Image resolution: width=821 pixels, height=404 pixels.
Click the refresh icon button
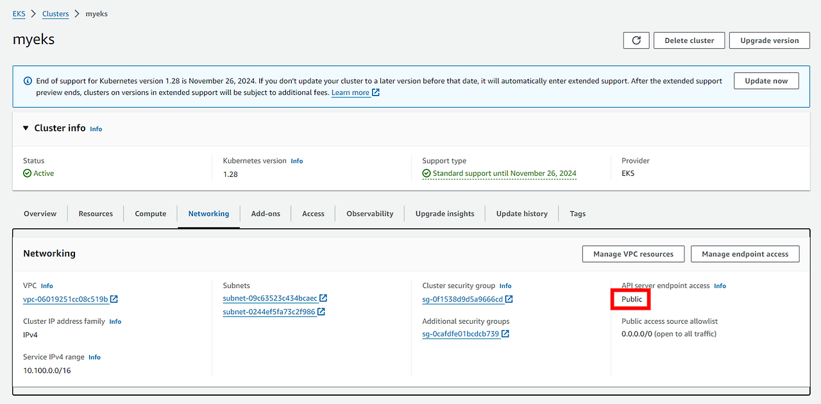(636, 40)
